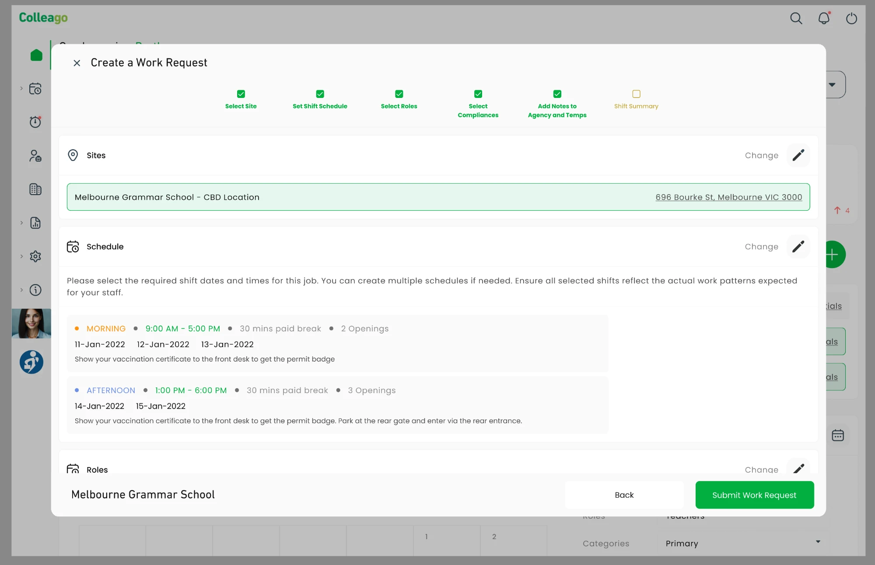Click Change next to Sites
This screenshot has height=565, width=875.
click(x=762, y=156)
